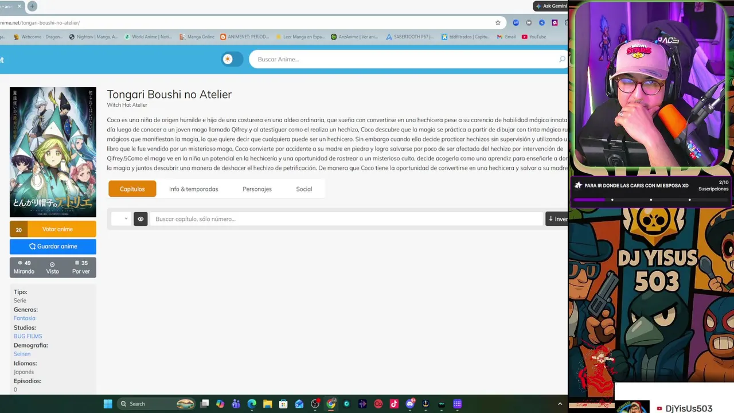Focus the Buscar Anime search field
Screen dimensions: 734x413
(407, 59)
